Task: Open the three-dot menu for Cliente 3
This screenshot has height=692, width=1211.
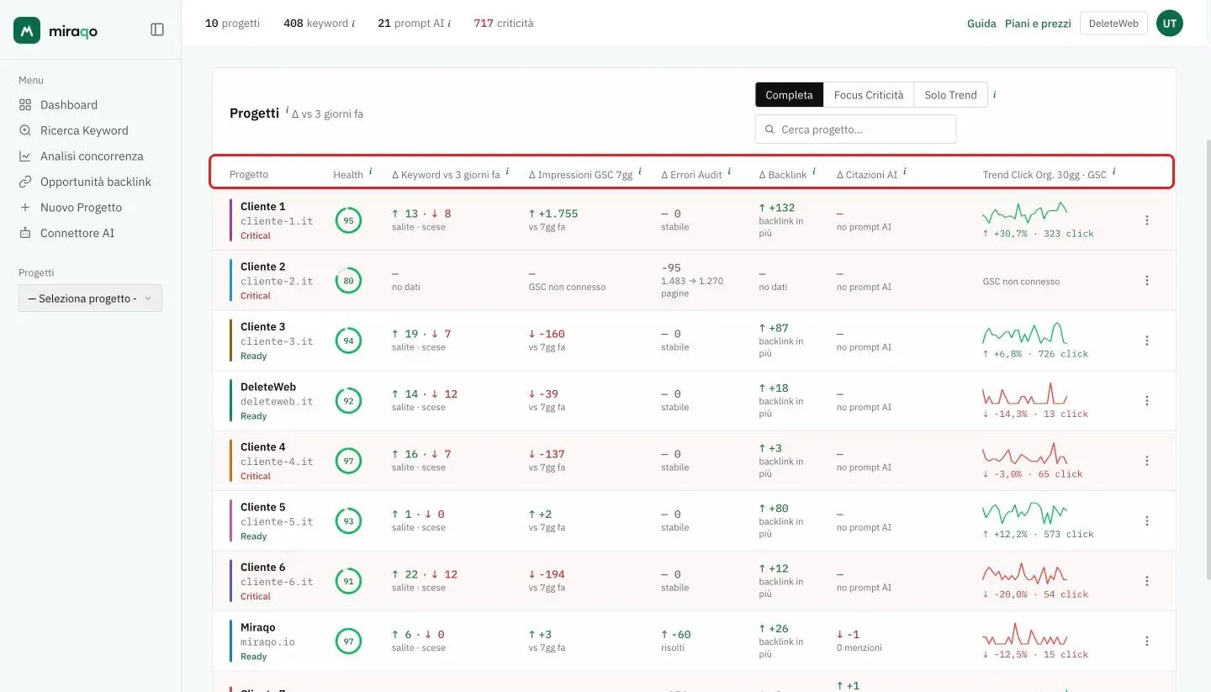Action: (1147, 341)
